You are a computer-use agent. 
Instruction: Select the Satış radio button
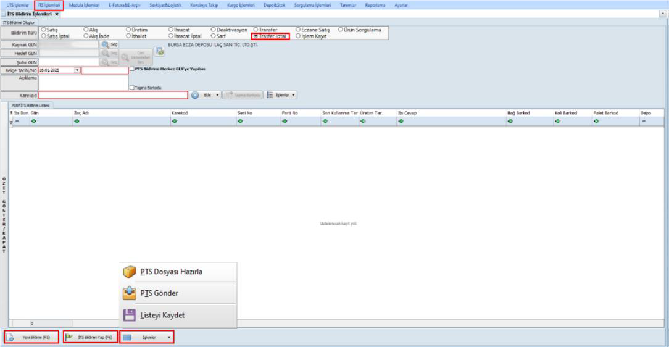43,29
